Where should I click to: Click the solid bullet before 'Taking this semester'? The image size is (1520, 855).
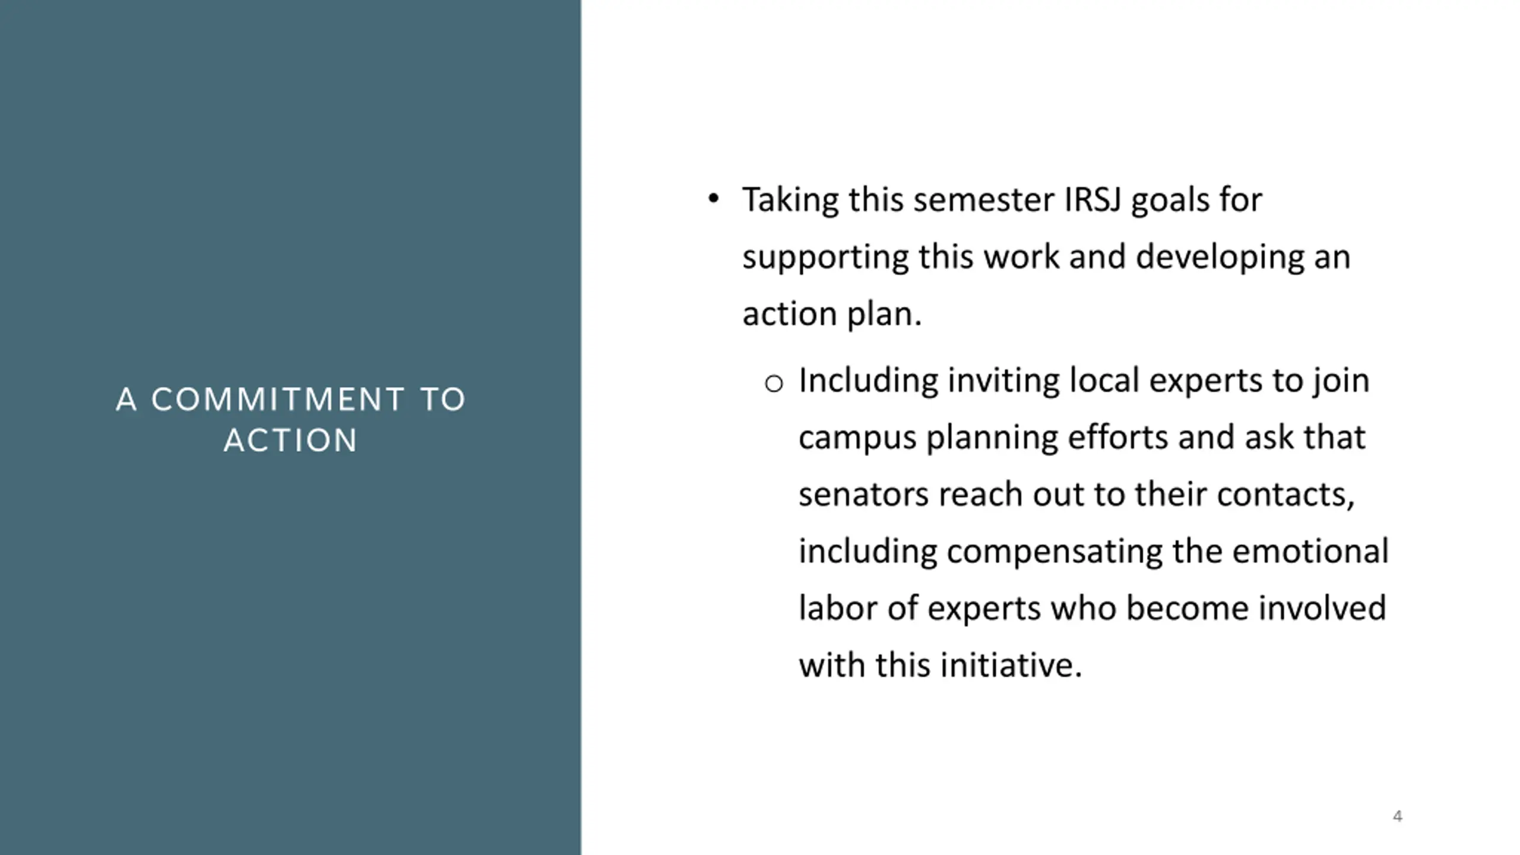[714, 199]
